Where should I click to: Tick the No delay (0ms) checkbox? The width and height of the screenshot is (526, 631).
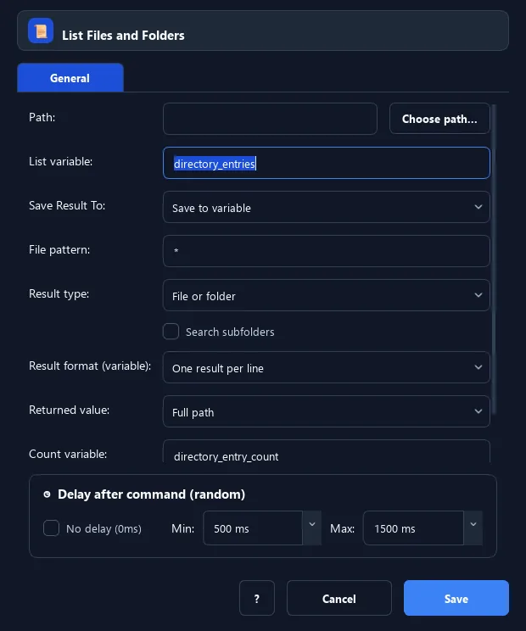tap(51, 528)
